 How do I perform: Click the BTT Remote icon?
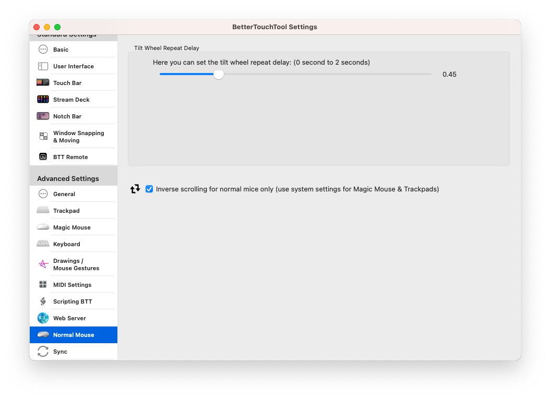click(x=43, y=156)
